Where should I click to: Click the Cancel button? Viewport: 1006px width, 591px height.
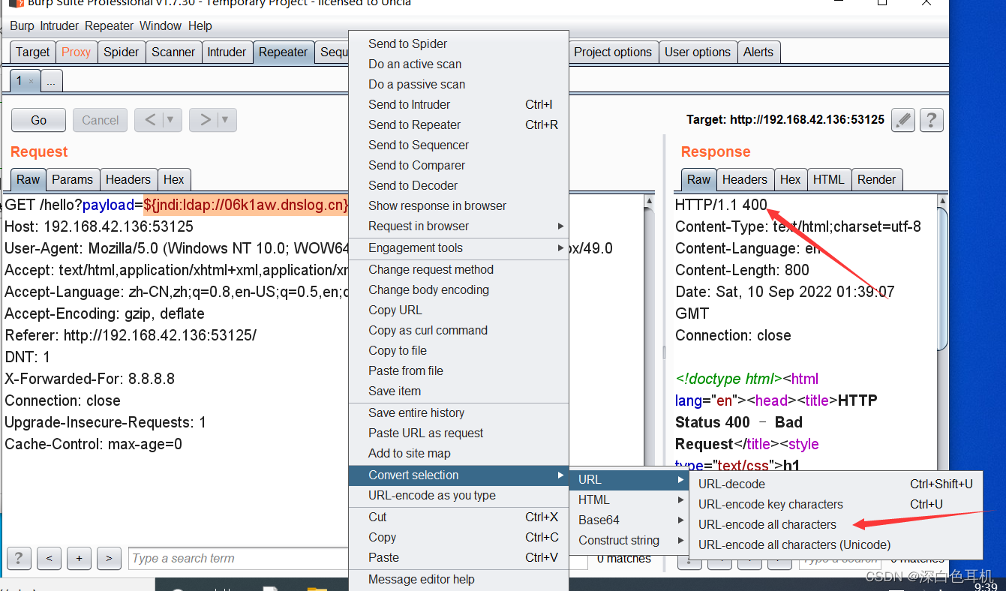(101, 120)
